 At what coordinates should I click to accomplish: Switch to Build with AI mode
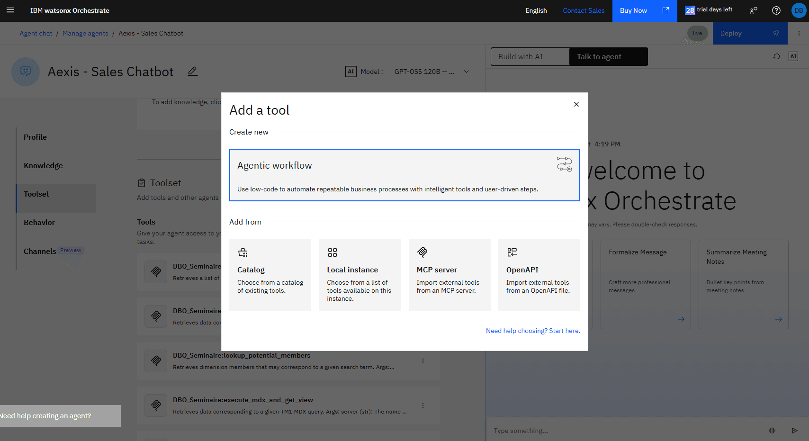(521, 56)
